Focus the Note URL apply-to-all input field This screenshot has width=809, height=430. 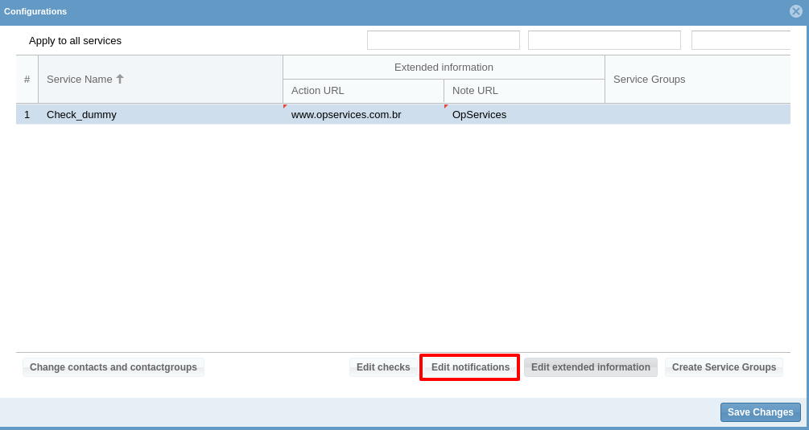click(x=604, y=40)
